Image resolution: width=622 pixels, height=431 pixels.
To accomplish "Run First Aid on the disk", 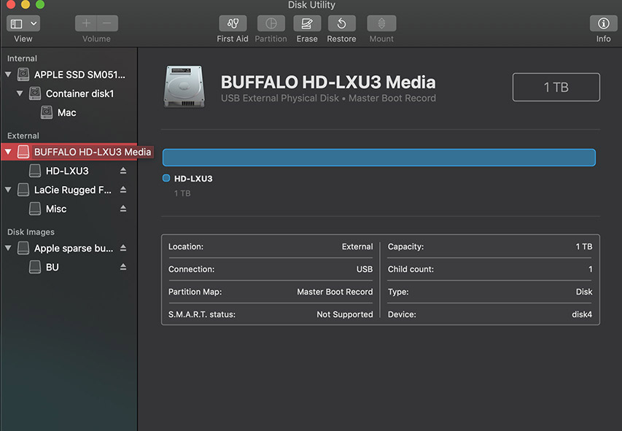I will [233, 24].
